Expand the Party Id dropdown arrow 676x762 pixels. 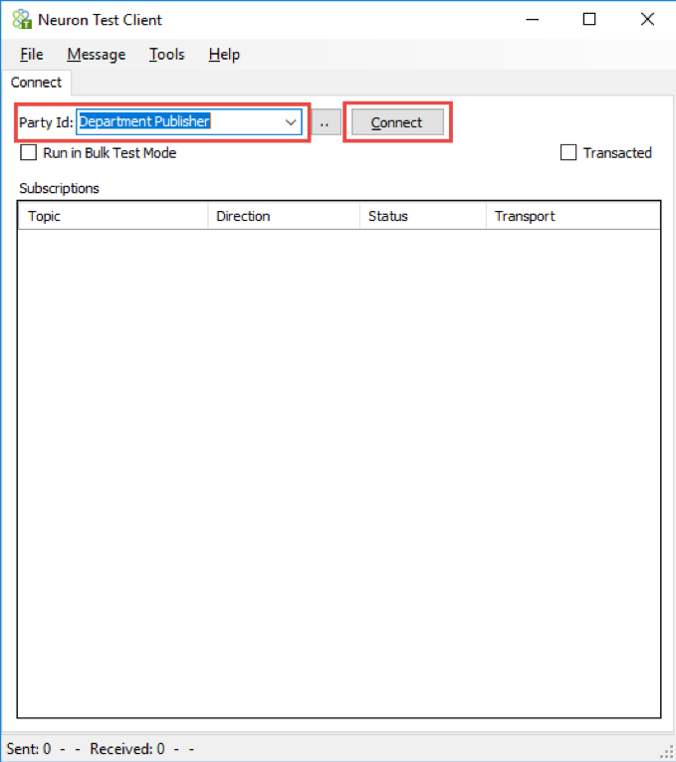pos(291,122)
